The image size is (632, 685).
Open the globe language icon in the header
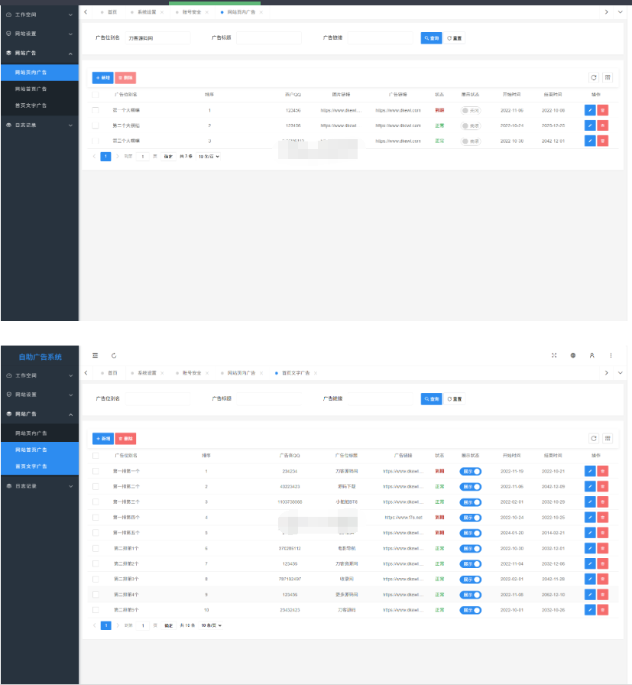(x=573, y=355)
